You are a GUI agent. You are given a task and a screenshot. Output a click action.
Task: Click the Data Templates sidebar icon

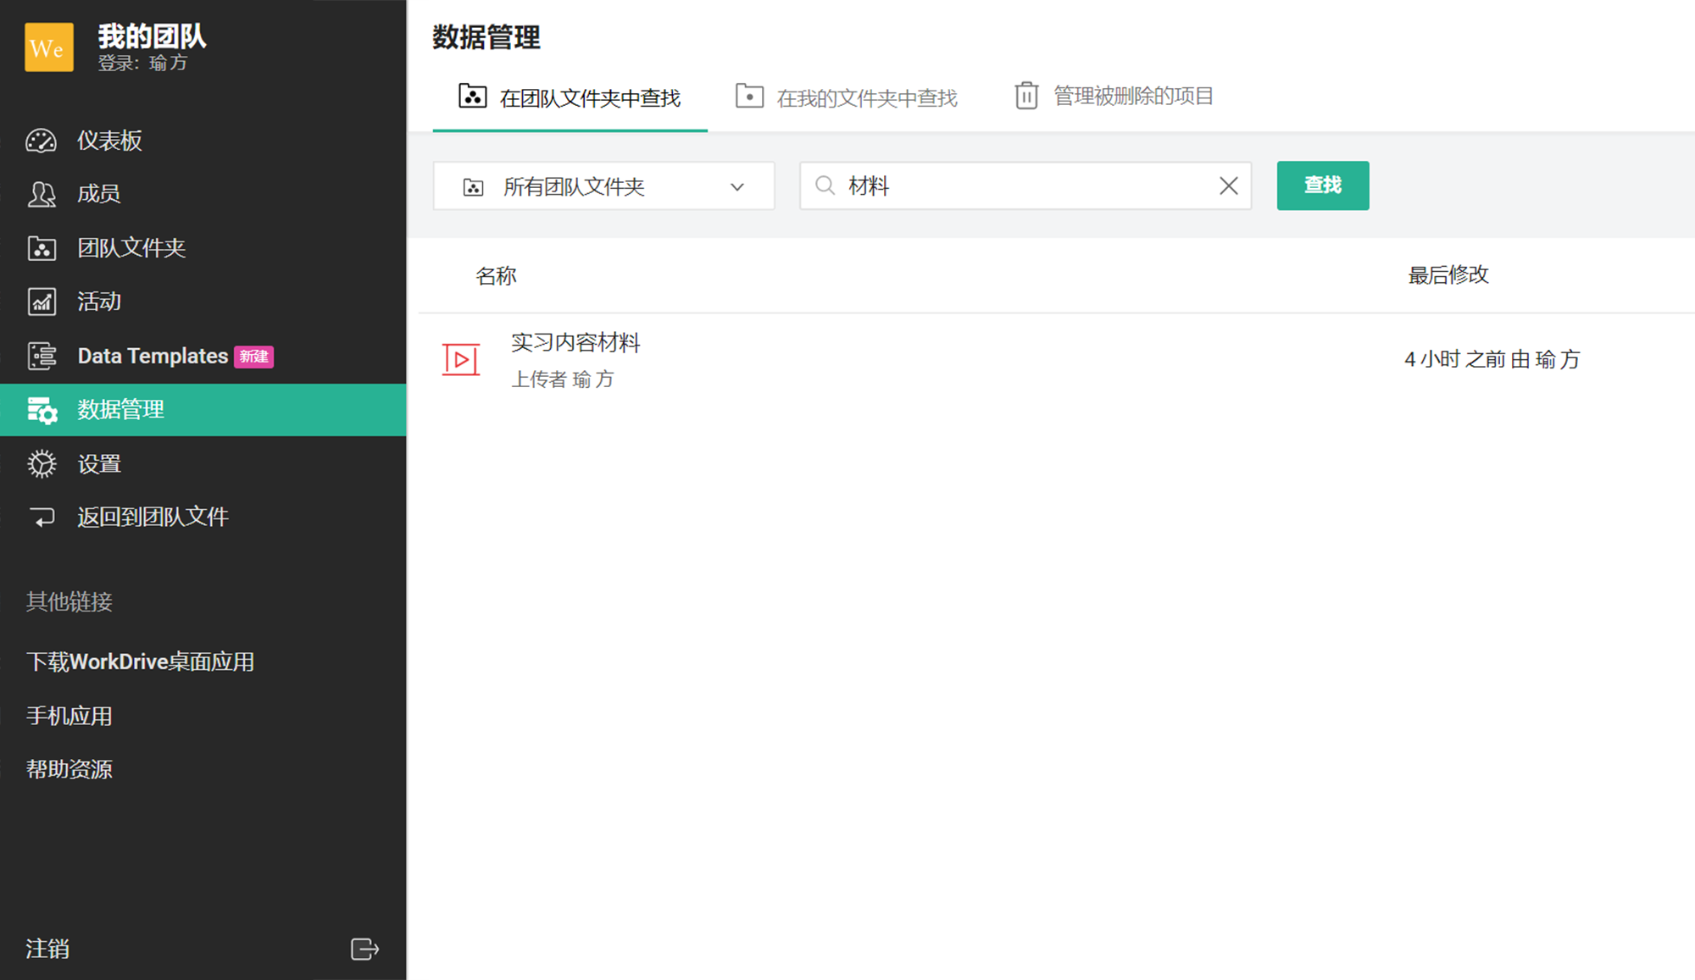point(41,356)
